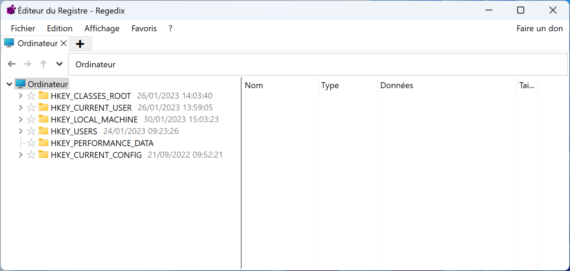Collapse the Ordinateur tree node

click(x=9, y=84)
